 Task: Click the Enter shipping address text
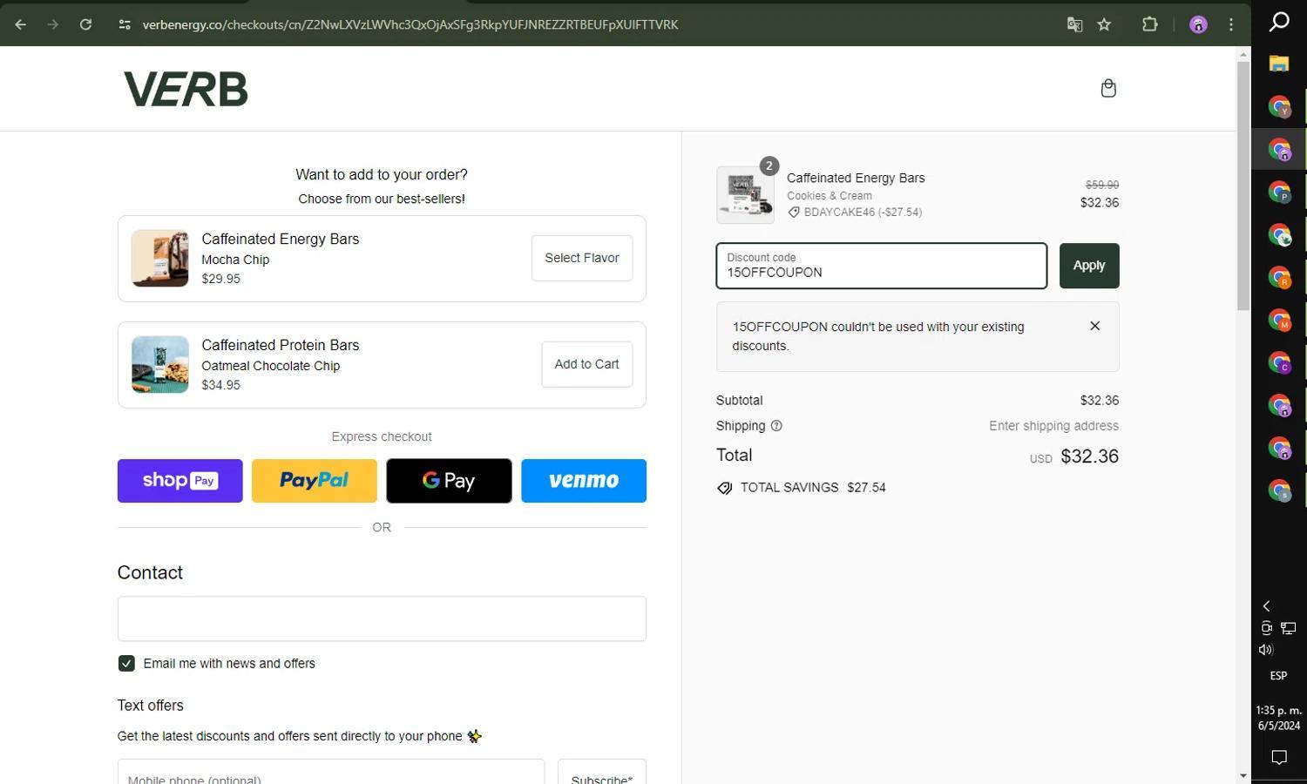click(x=1053, y=426)
